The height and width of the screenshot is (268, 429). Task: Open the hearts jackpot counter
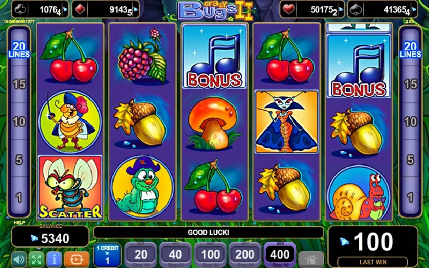coord(312,9)
